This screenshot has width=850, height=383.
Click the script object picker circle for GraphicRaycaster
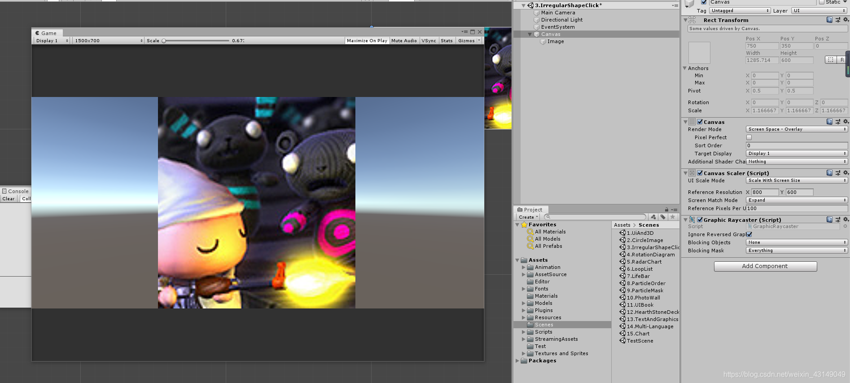tap(845, 226)
